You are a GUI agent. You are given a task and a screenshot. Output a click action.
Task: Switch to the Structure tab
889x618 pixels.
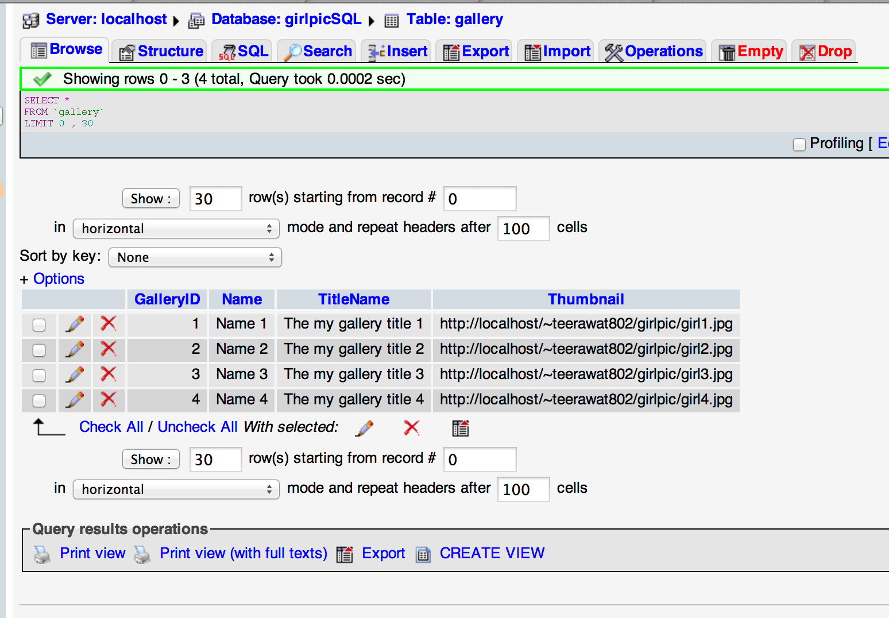tap(161, 52)
